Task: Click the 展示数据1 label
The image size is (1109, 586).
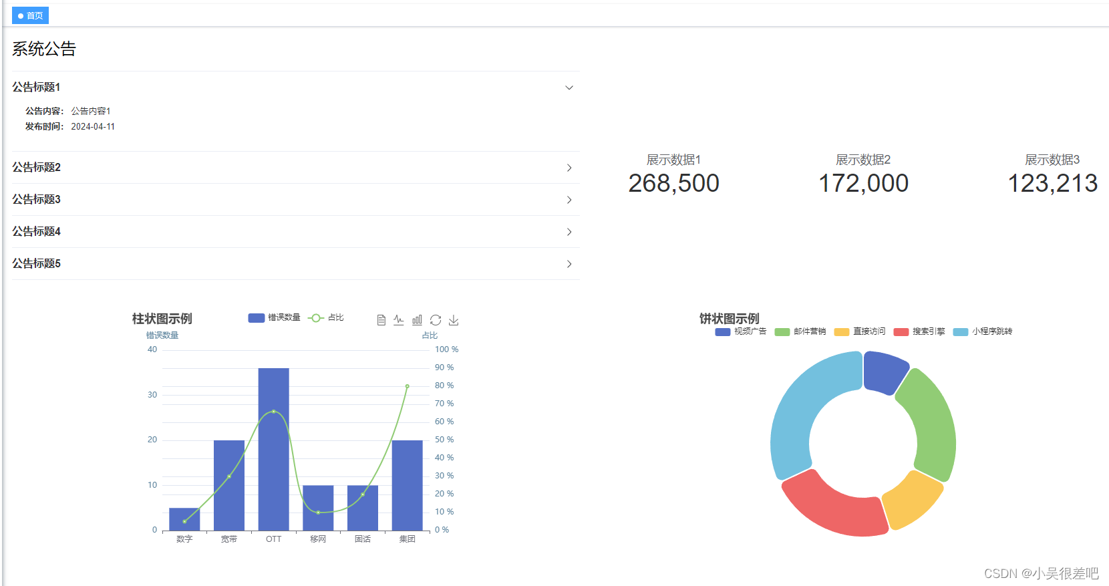Action: point(673,160)
